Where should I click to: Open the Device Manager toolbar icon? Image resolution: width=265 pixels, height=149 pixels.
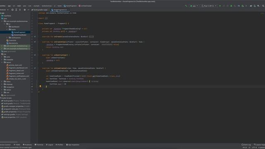point(255,6)
